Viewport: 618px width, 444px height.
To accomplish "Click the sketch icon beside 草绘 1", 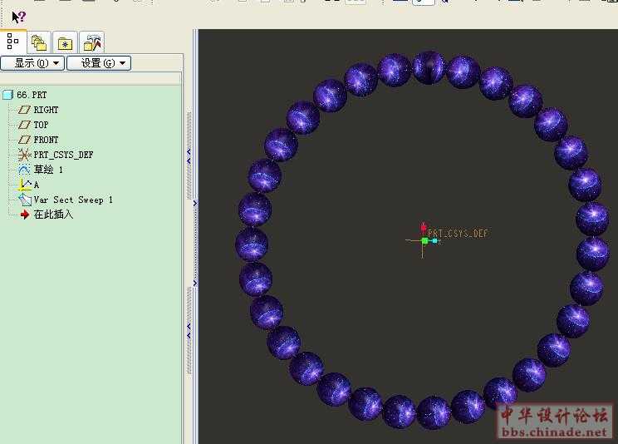I will click(24, 170).
